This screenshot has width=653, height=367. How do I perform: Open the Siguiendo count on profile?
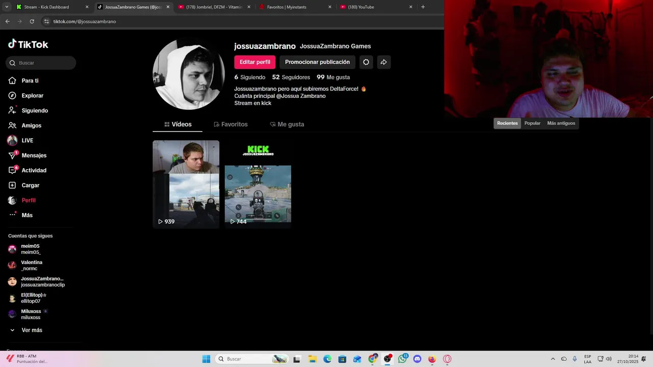249,77
